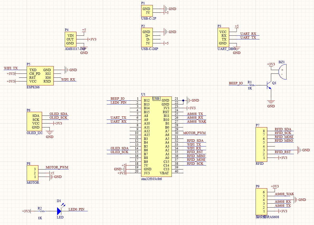
Task: Select the P1 USB-C-2P connector body
Action: 147,11
